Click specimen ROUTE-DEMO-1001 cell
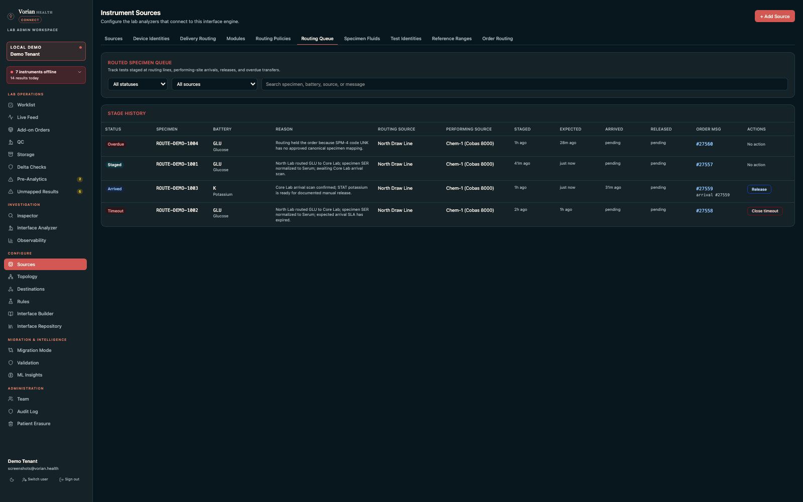This screenshot has height=502, width=803. point(177,164)
